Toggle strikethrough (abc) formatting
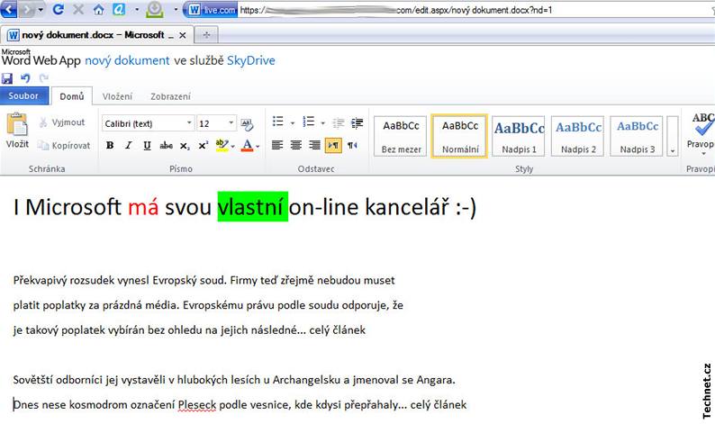Image resolution: width=715 pixels, height=424 pixels. 166,146
